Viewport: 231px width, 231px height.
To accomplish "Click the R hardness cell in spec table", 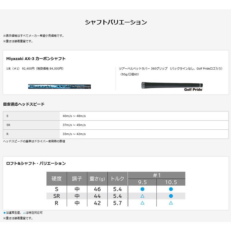I will click(x=57, y=203).
